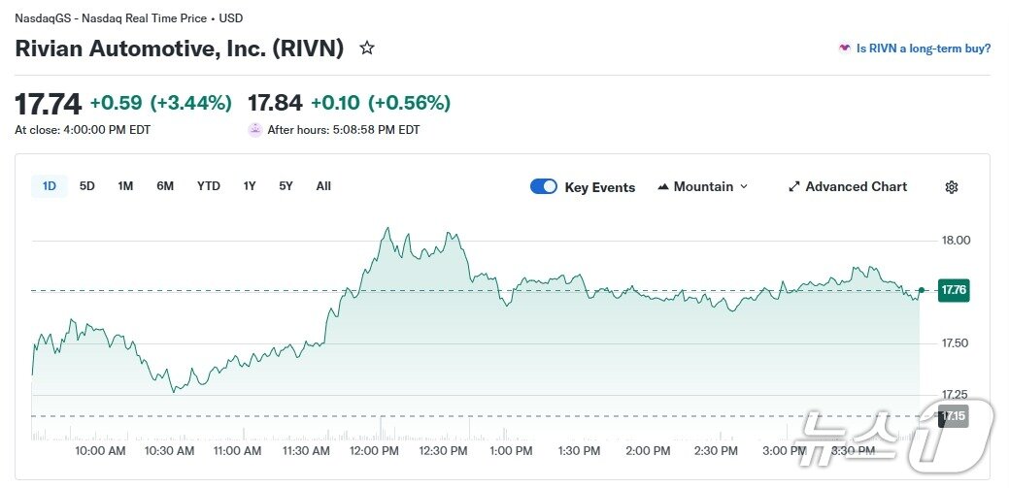Choose the 6M chart range
This screenshot has height=488, width=1009.
pyautogui.click(x=165, y=186)
